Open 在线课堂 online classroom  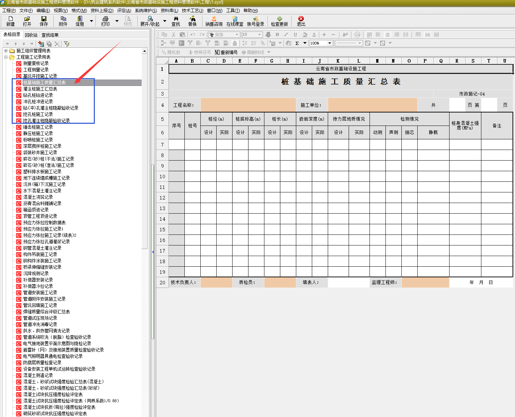(235, 21)
